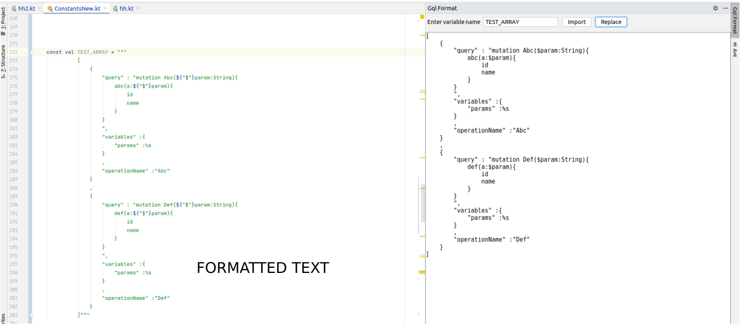This screenshot has height=325, width=744.
Task: Click the Import button
Action: [577, 22]
